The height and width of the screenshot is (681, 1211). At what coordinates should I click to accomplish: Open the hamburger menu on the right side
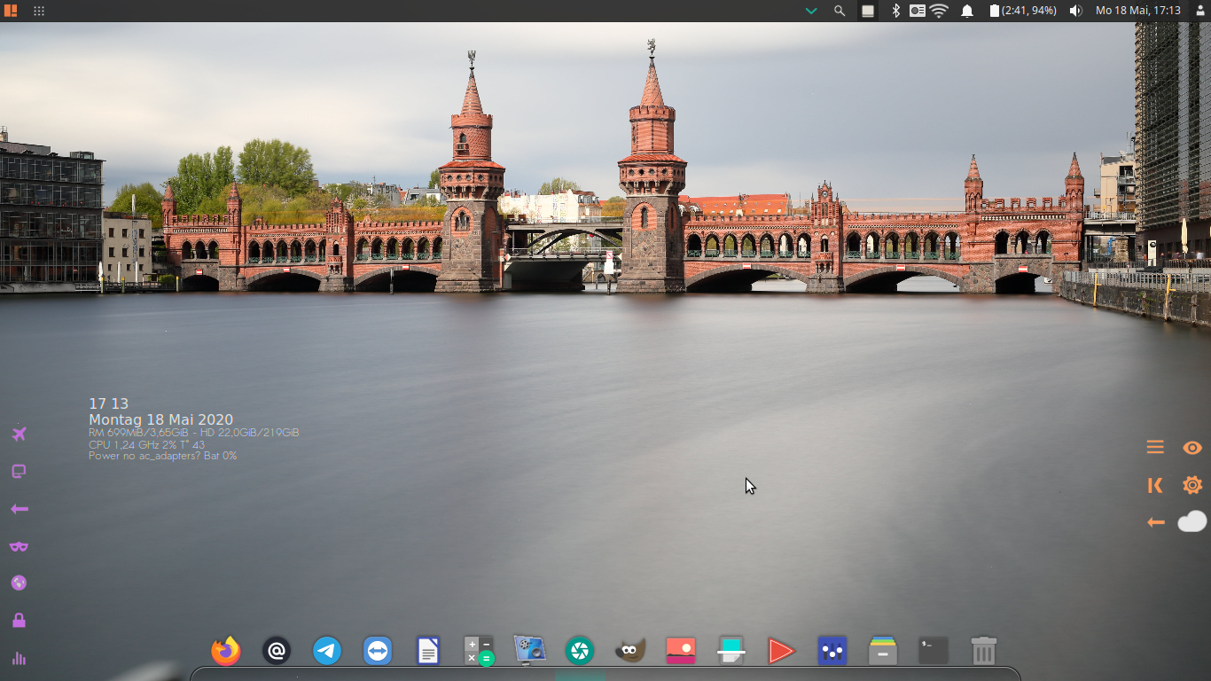[x=1154, y=447]
